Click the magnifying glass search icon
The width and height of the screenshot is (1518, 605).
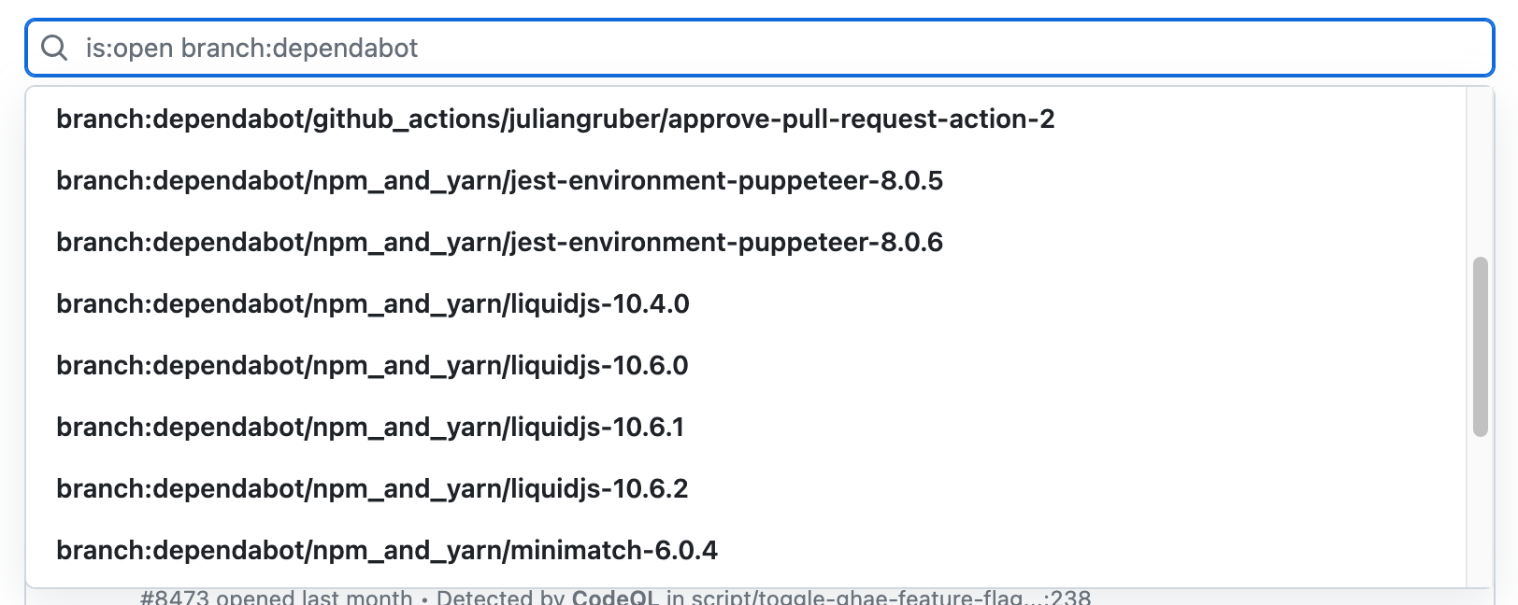click(53, 48)
